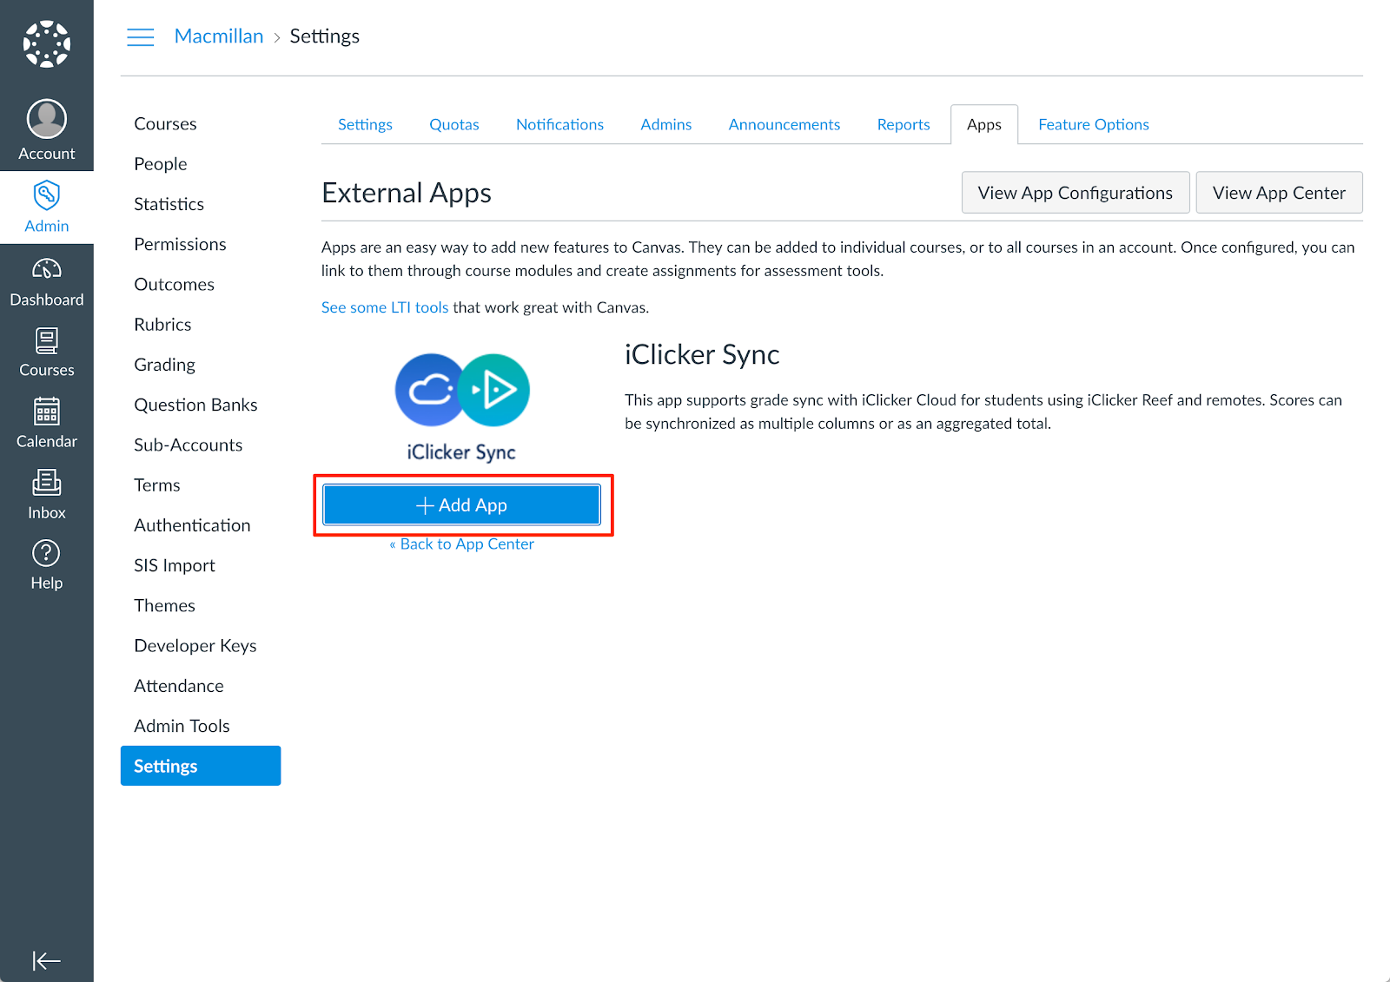Viewport: 1390px width, 982px height.
Task: Click the View App Center button
Action: point(1279,192)
